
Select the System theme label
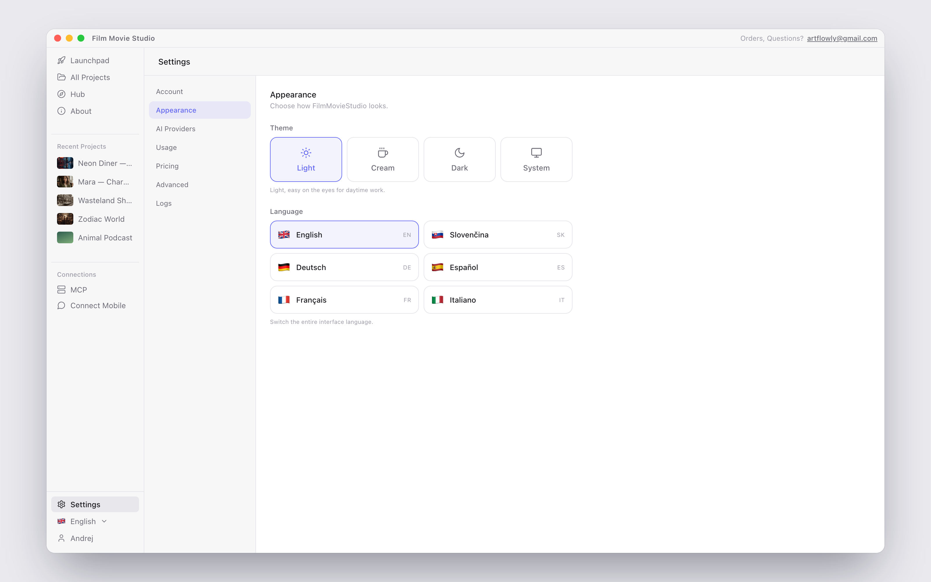pyautogui.click(x=536, y=168)
